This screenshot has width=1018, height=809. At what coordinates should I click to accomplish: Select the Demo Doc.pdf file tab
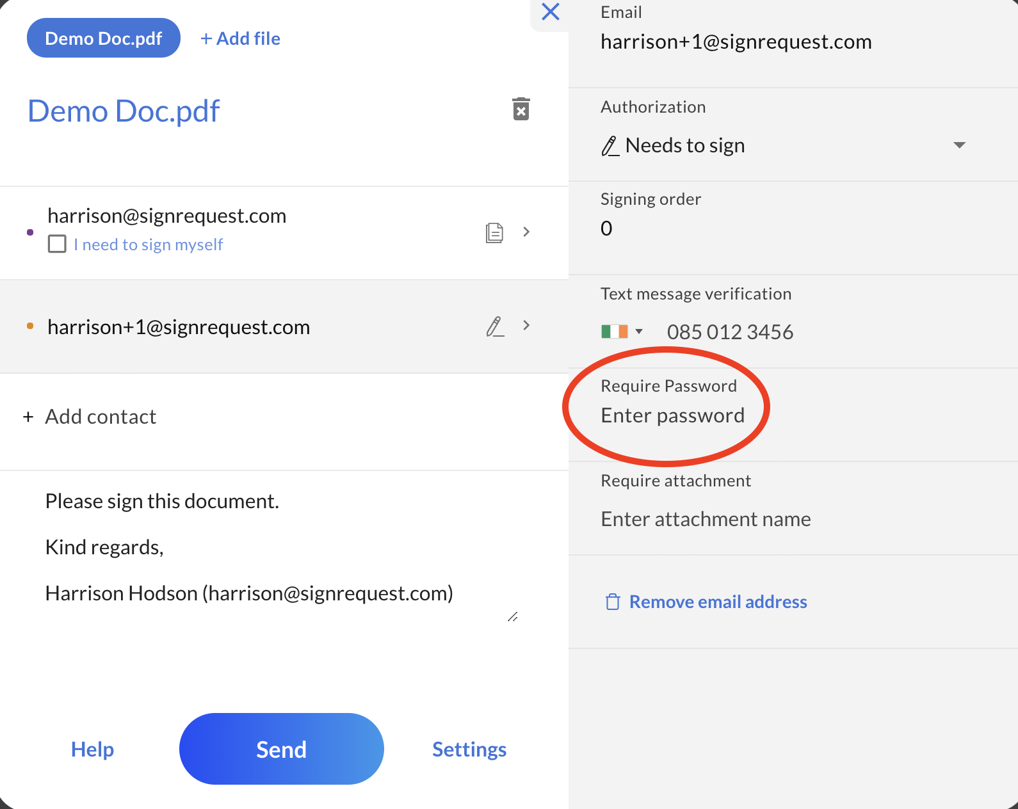coord(104,38)
